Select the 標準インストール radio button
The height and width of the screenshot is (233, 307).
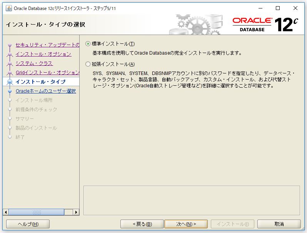pos(88,44)
